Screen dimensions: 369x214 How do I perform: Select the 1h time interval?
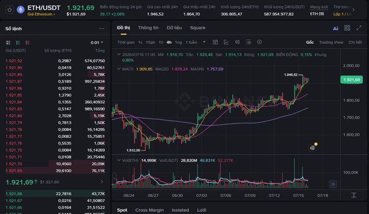point(161,43)
